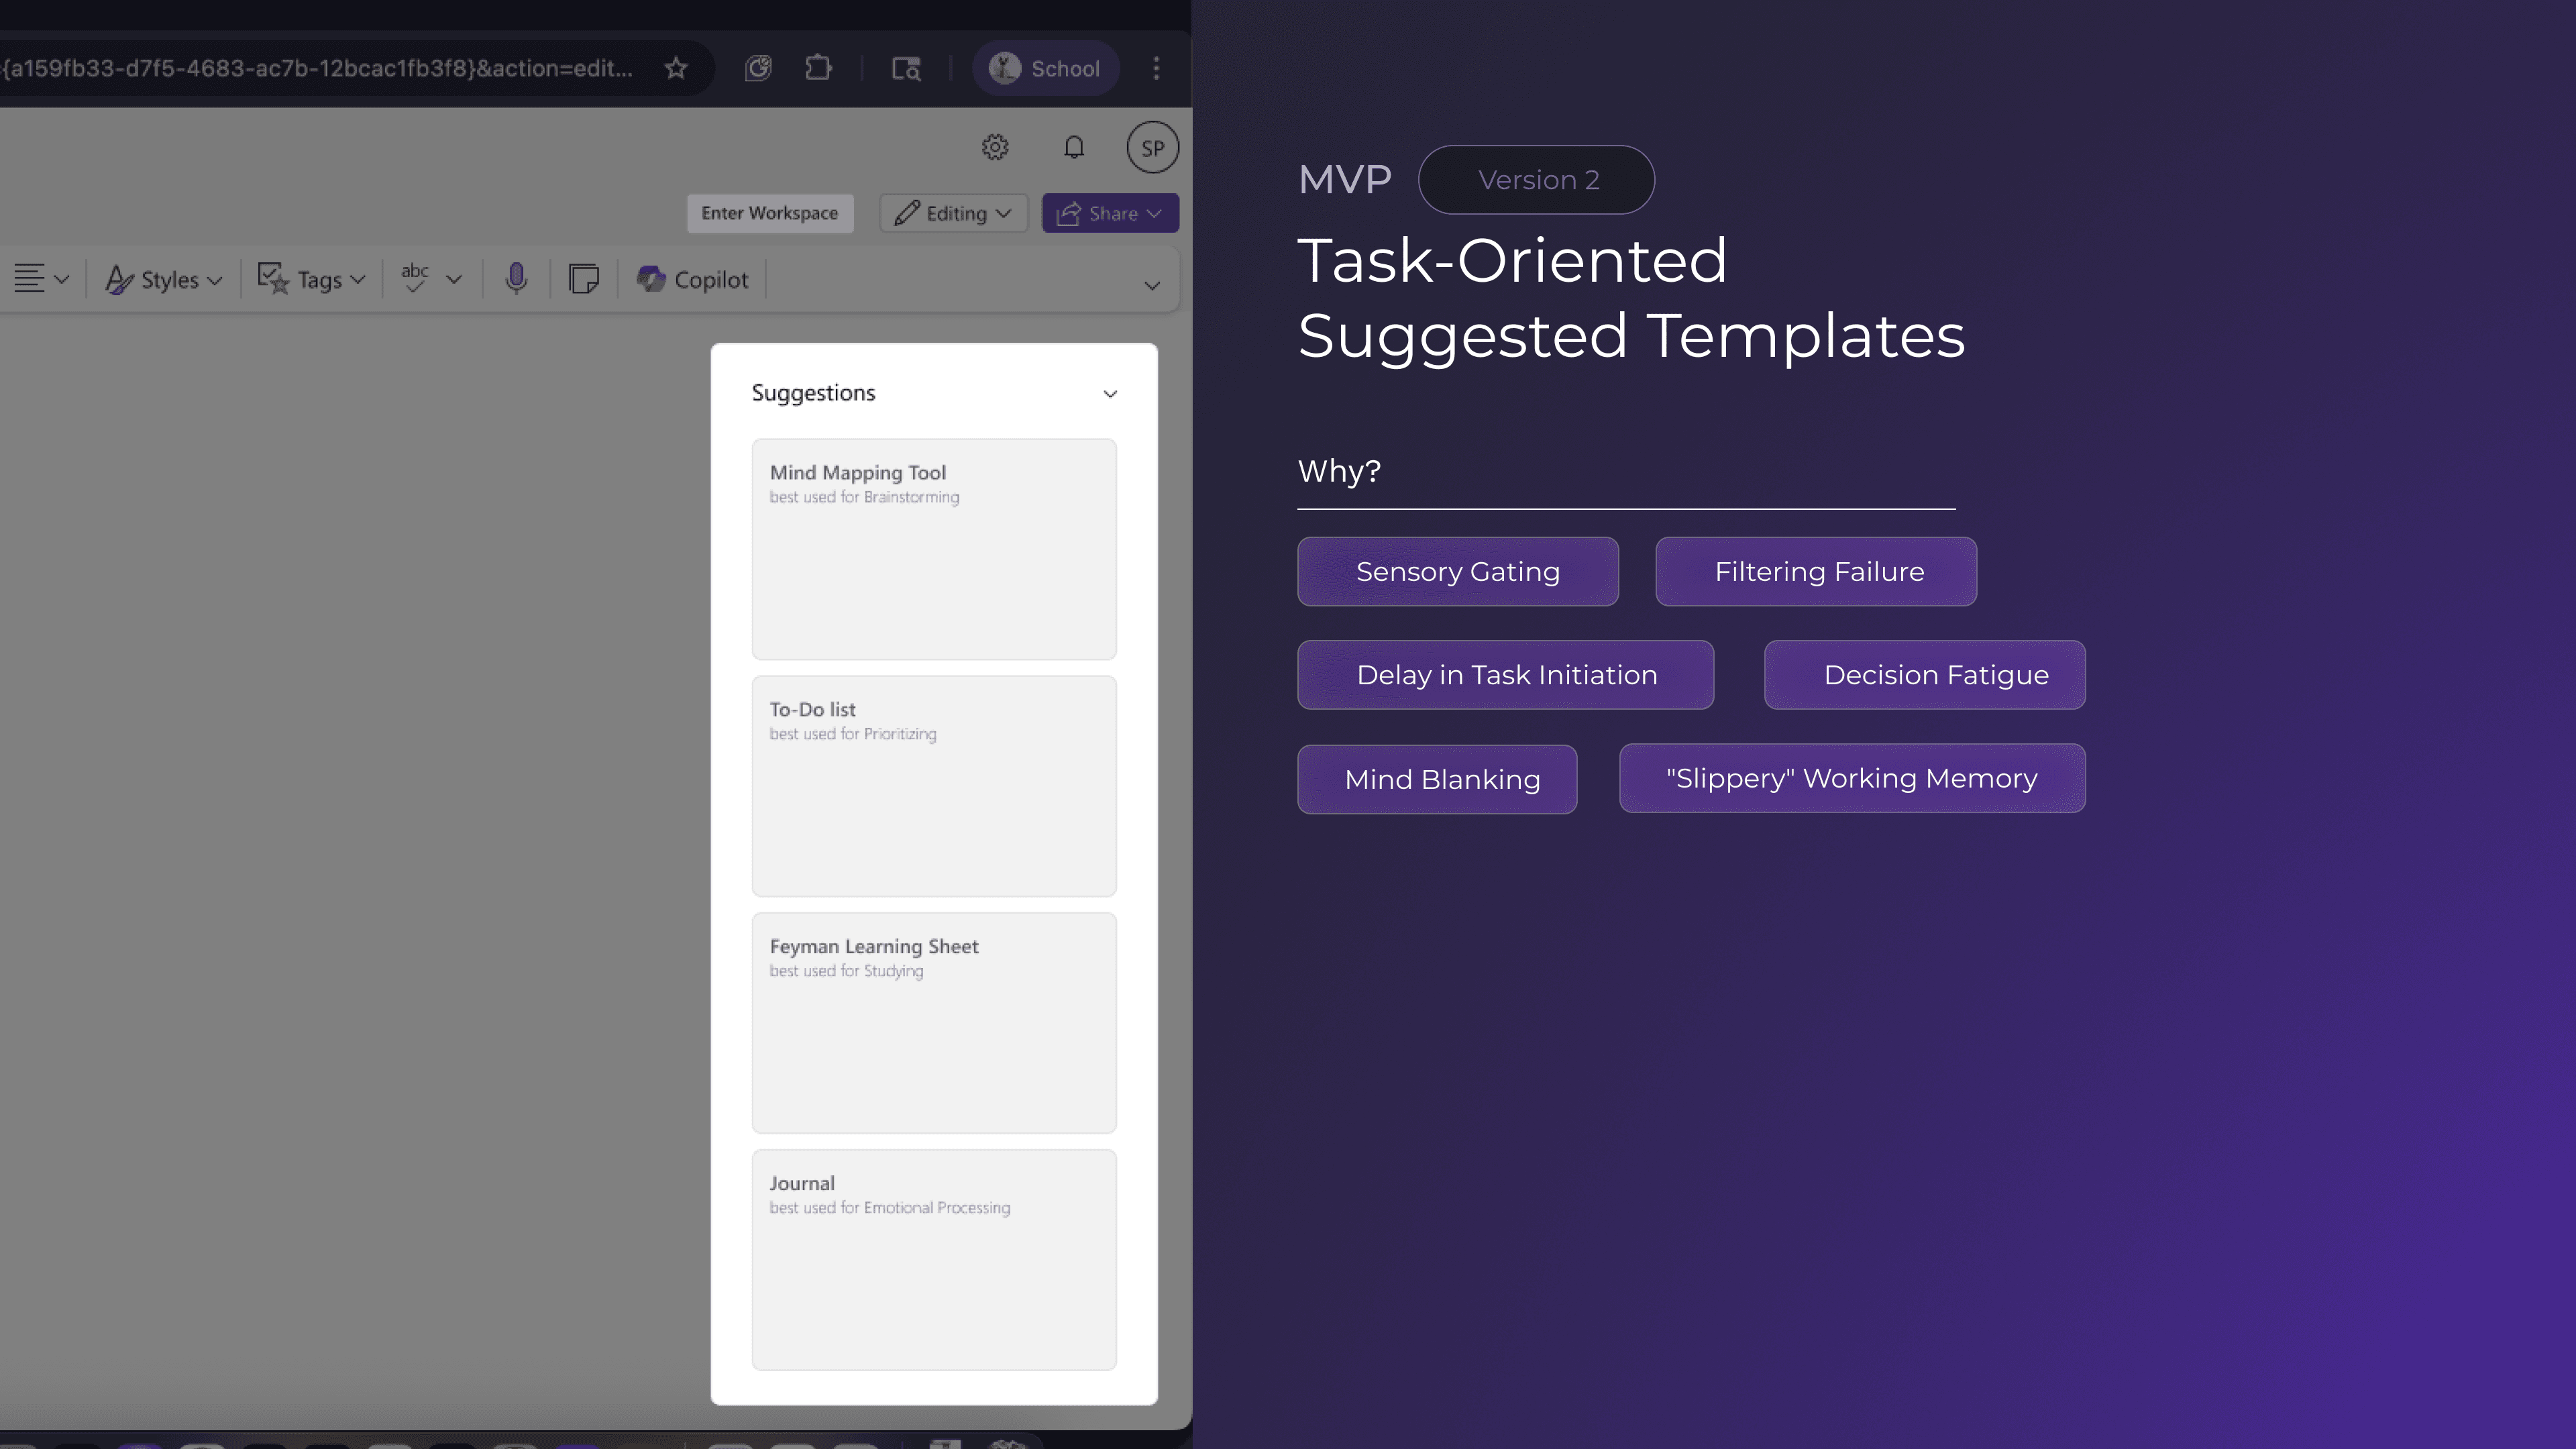Select the Journal template card
This screenshot has height=1449, width=2576.
pyautogui.click(x=933, y=1259)
